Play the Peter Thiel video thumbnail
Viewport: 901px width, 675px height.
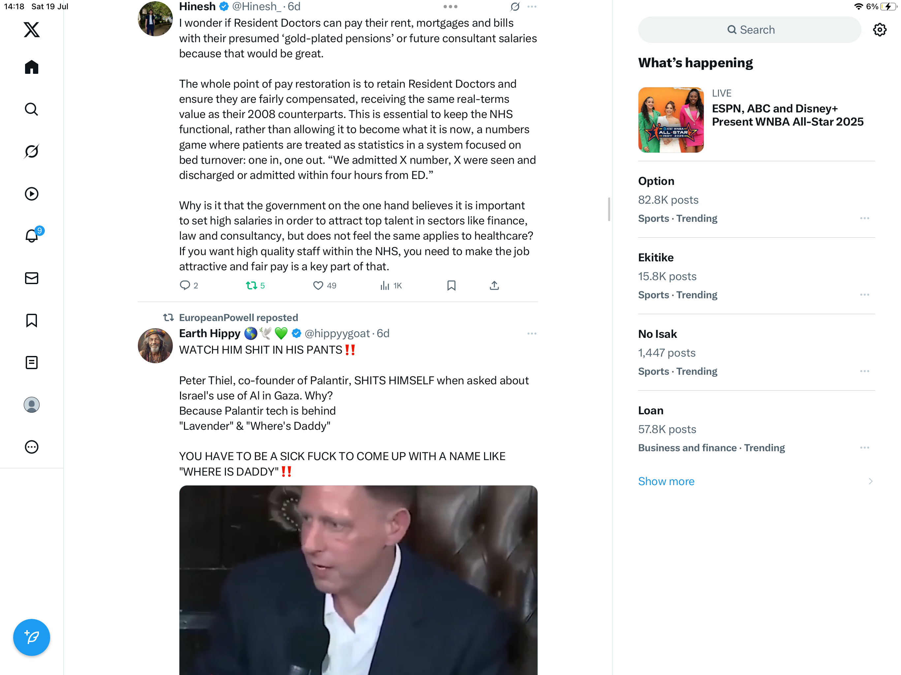(358, 580)
